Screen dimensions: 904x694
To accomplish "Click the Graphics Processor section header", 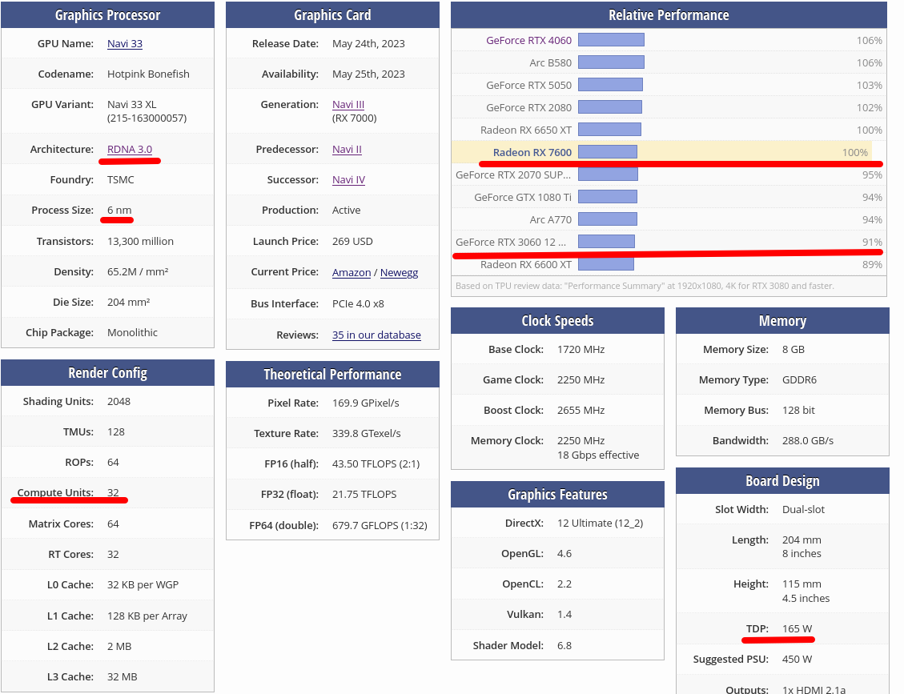I will tap(108, 15).
